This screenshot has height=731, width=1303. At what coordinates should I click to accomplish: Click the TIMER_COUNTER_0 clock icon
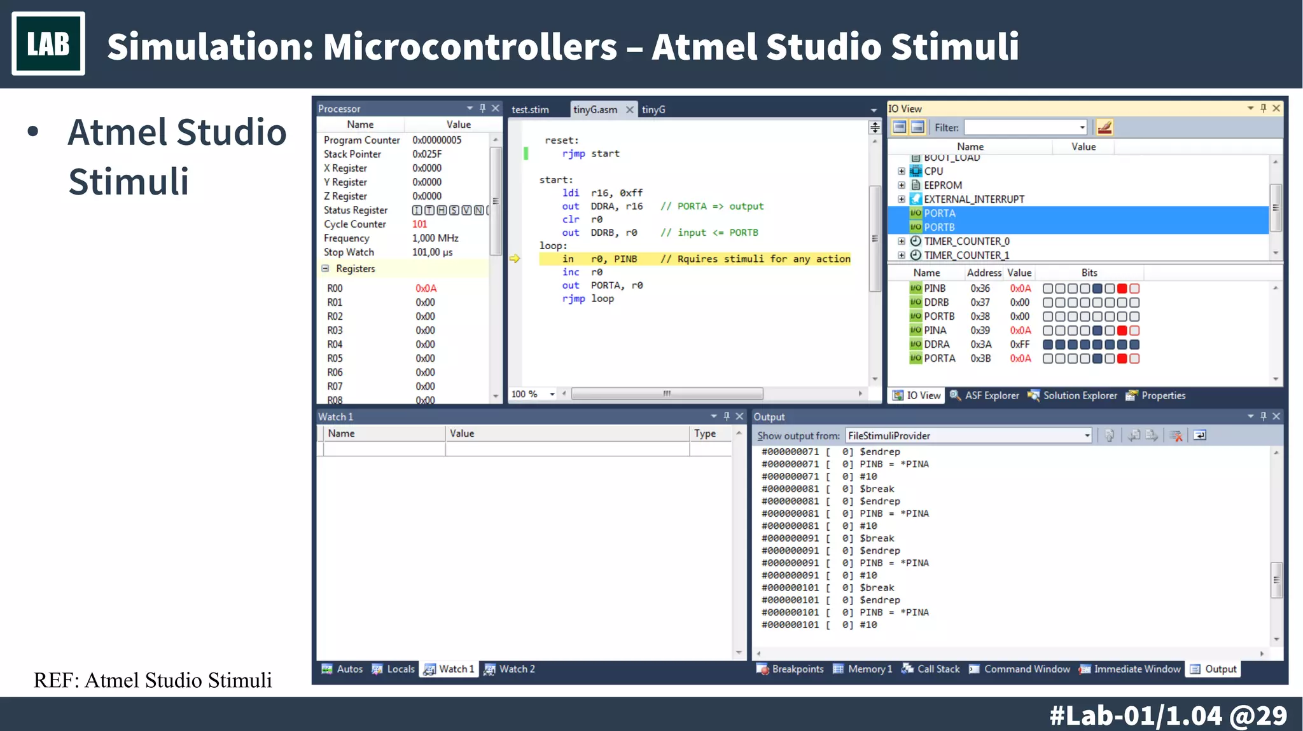(x=916, y=241)
